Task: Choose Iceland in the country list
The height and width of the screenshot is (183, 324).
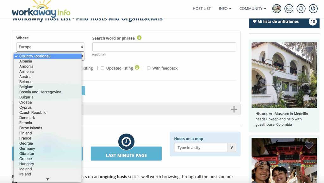Action: point(47,169)
